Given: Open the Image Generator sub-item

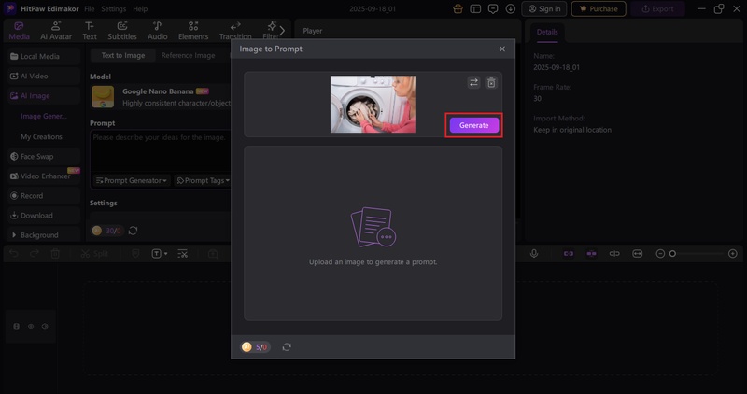Looking at the screenshot, I should pyautogui.click(x=43, y=117).
